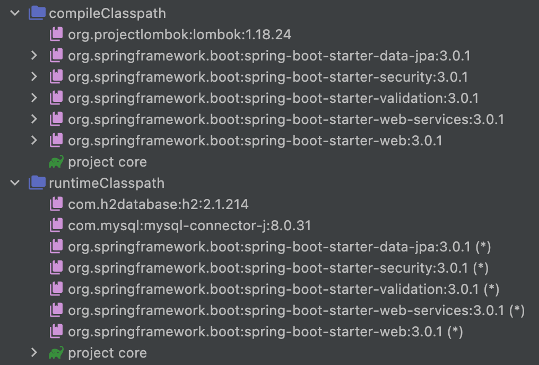Select com.h2database:h2:2.1.214
The width and height of the screenshot is (539, 365).
158,204
